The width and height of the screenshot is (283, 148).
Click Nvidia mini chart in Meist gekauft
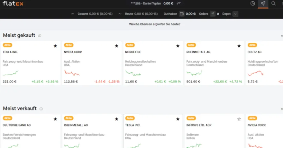[x=72, y=73]
